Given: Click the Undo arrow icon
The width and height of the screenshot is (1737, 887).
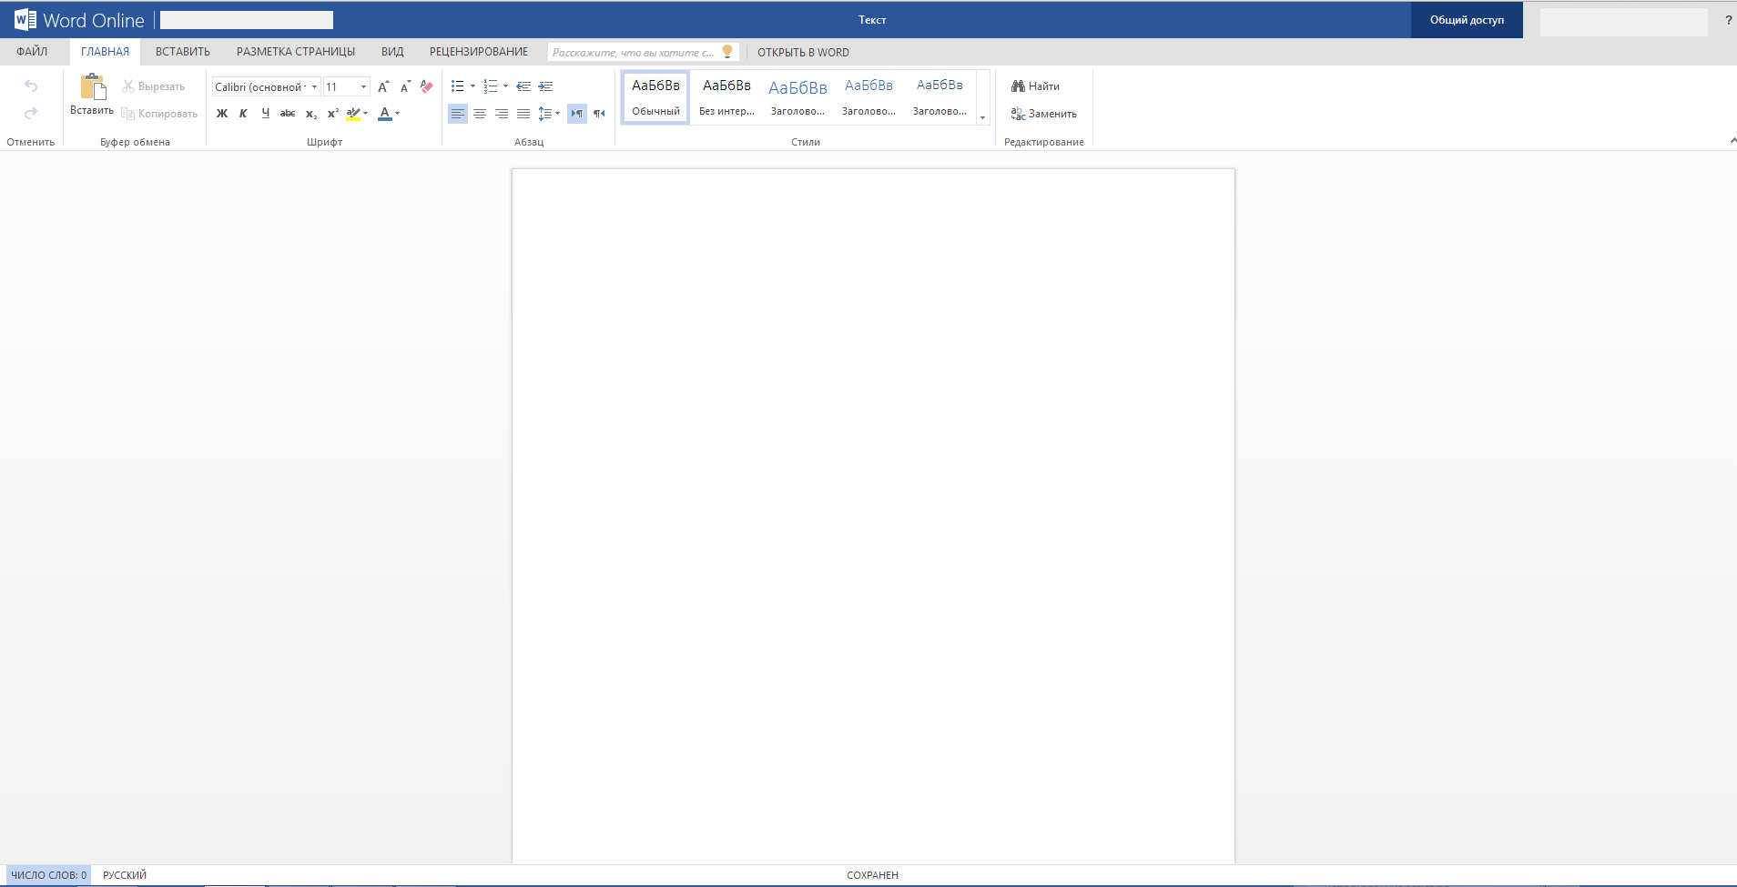Looking at the screenshot, I should pyautogui.click(x=31, y=86).
